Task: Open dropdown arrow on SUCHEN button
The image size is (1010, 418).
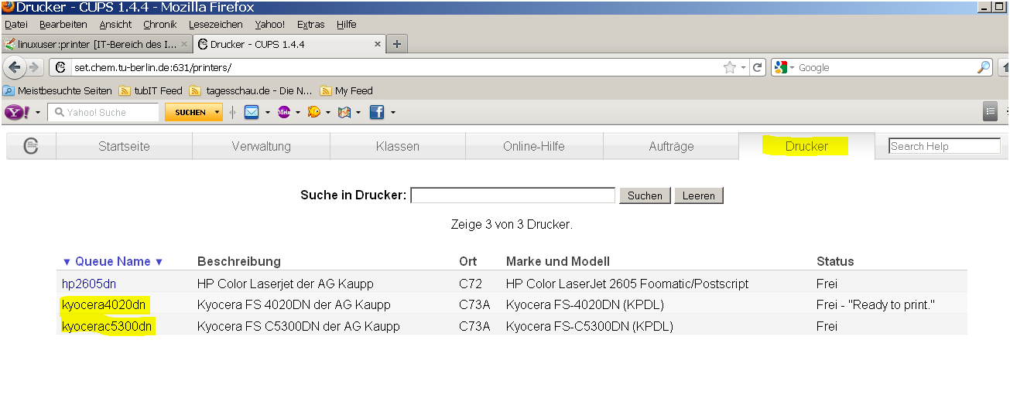Action: pos(217,113)
